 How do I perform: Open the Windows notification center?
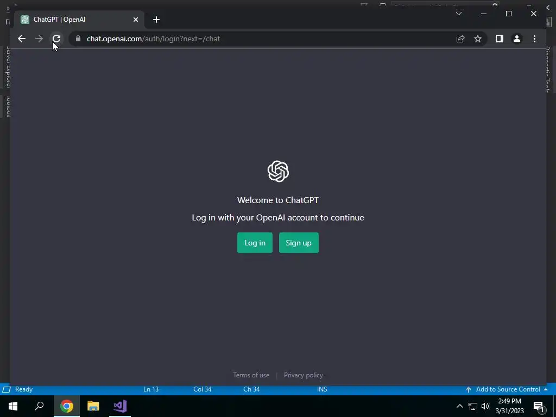[538, 406]
